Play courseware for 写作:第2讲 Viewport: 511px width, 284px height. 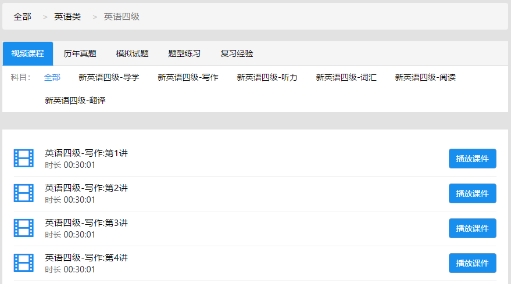[x=472, y=193]
